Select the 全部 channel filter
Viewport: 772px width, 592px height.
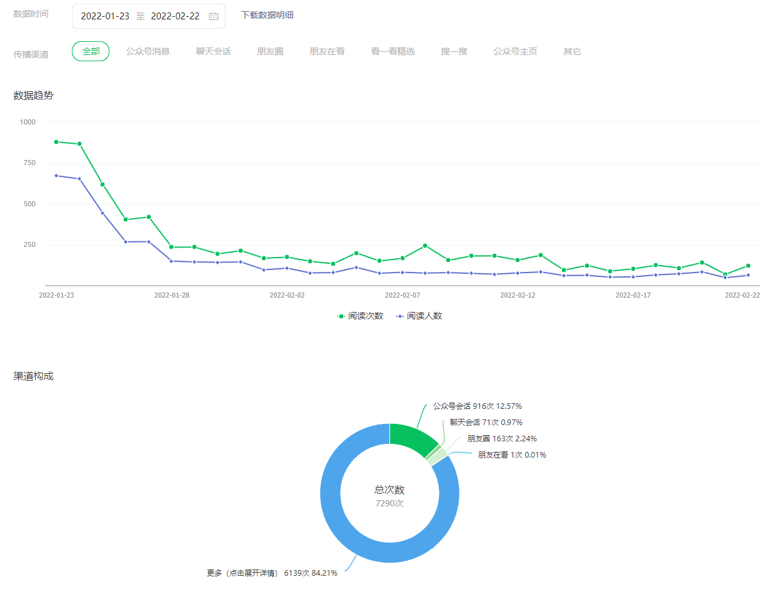point(91,51)
